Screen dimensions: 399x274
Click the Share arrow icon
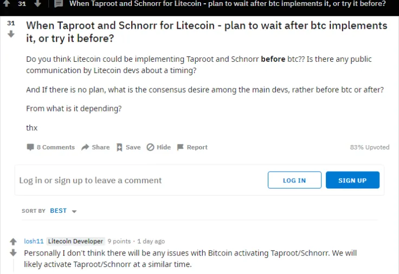point(85,147)
